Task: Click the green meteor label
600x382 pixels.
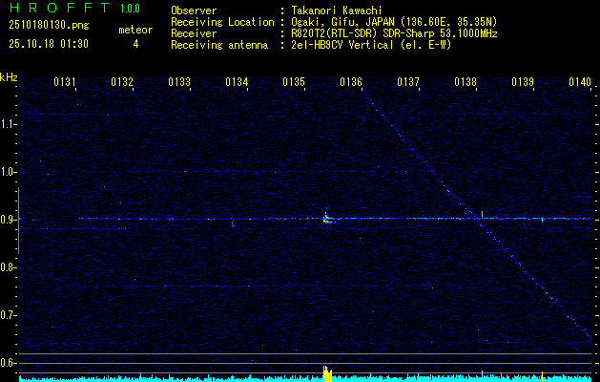Action: tap(135, 30)
